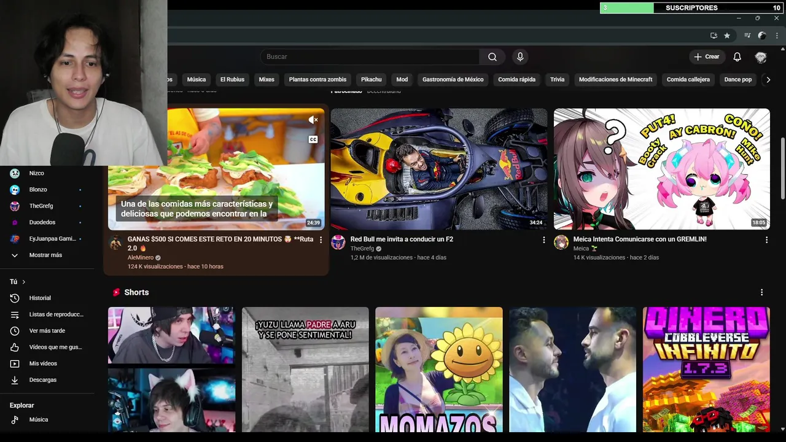
Task: Select the Dance pop chip
Action: tap(737, 79)
